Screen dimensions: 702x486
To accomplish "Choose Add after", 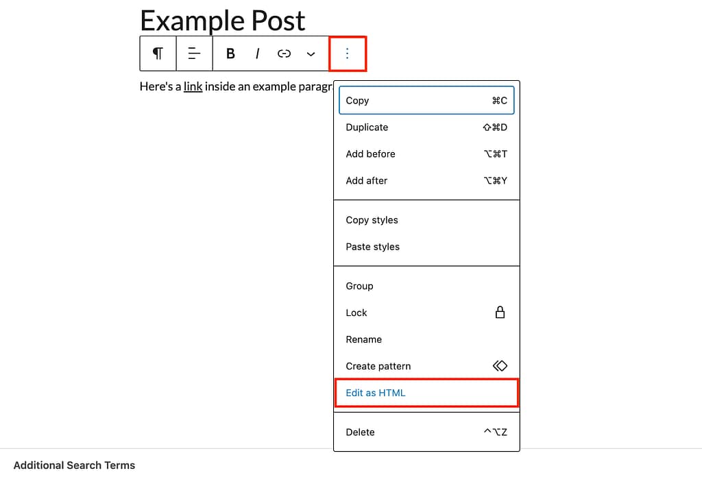I will [367, 180].
